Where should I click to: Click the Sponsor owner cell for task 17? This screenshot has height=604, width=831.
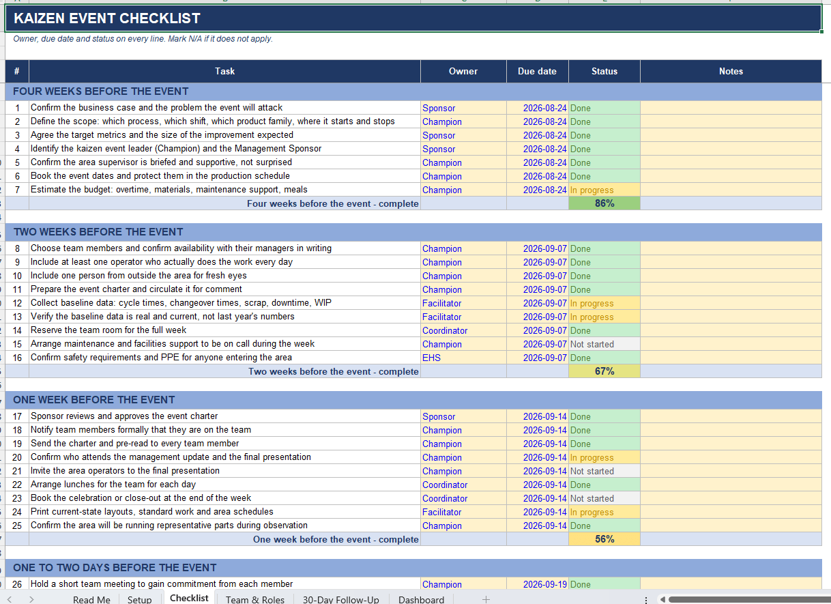[463, 416]
